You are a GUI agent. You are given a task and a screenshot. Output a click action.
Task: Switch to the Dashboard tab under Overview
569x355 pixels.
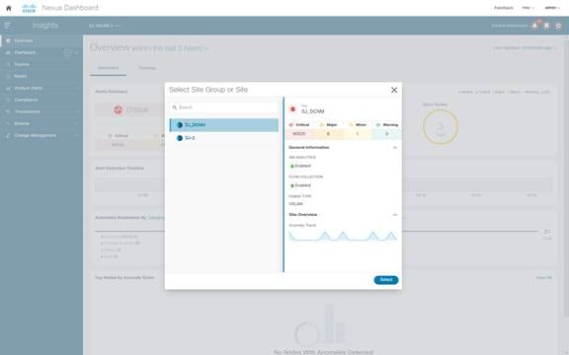(108, 68)
